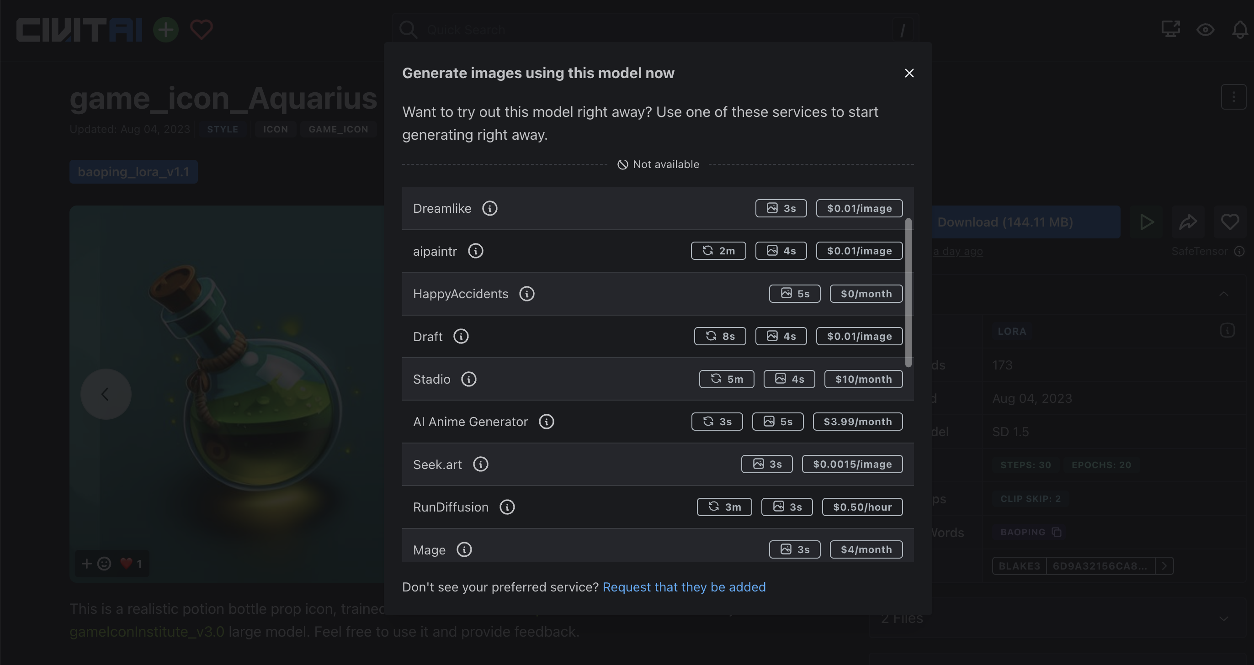The image size is (1254, 665).
Task: Click the red heart support icon
Action: click(x=201, y=30)
